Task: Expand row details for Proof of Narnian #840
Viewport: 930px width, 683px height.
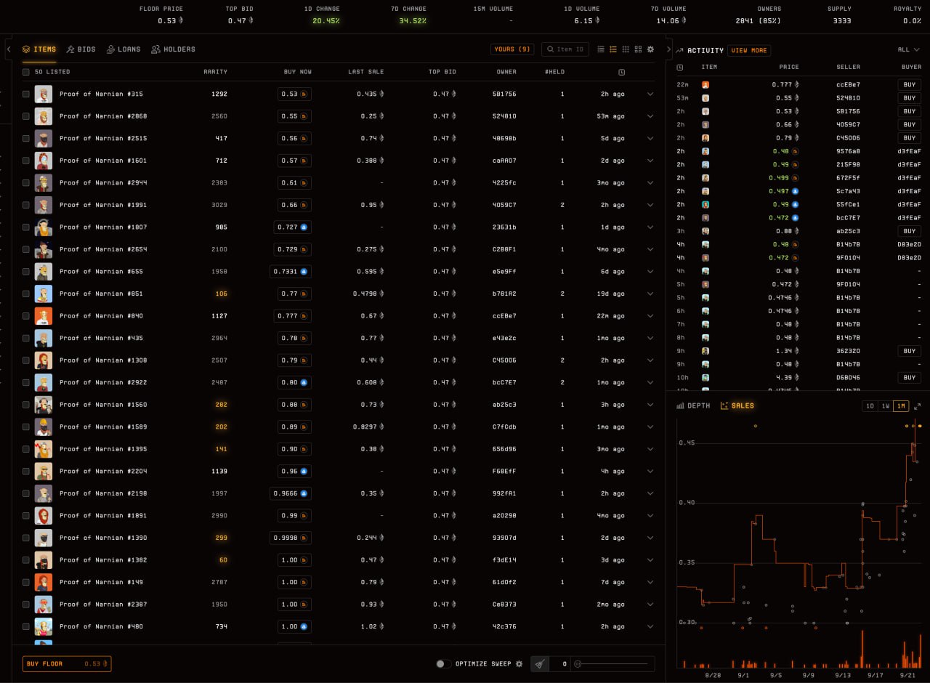Action: (650, 316)
